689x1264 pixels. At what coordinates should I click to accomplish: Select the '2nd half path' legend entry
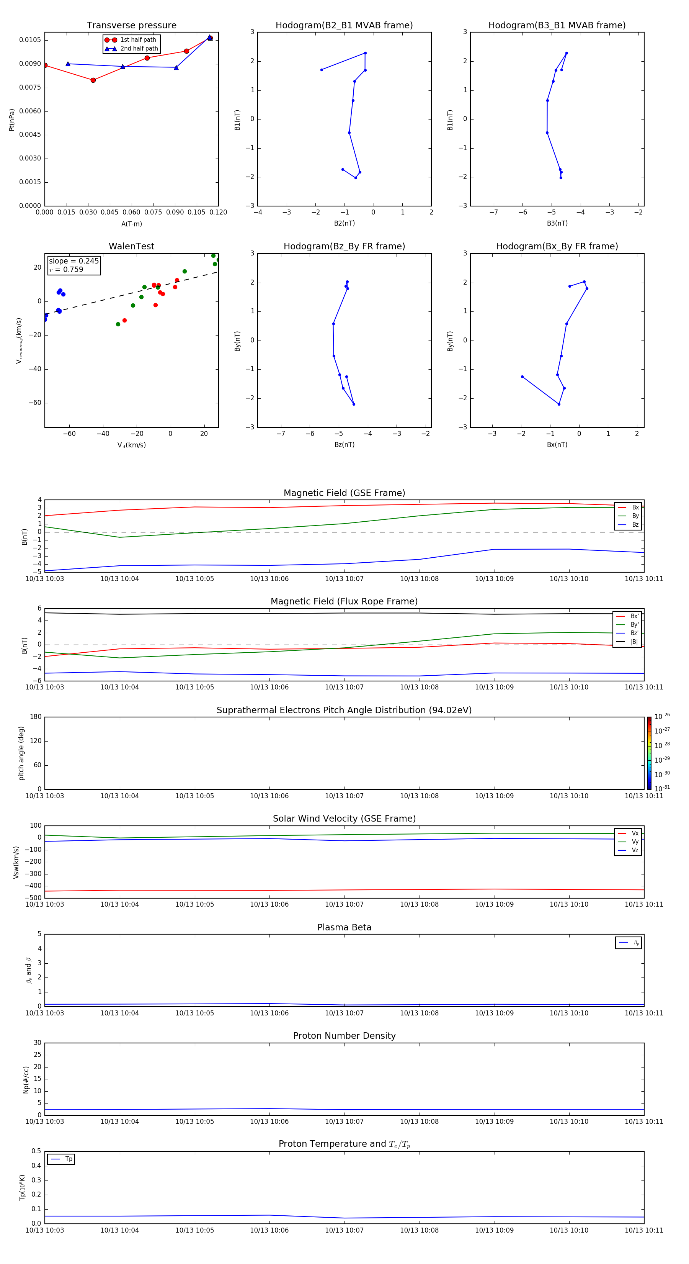131,49
